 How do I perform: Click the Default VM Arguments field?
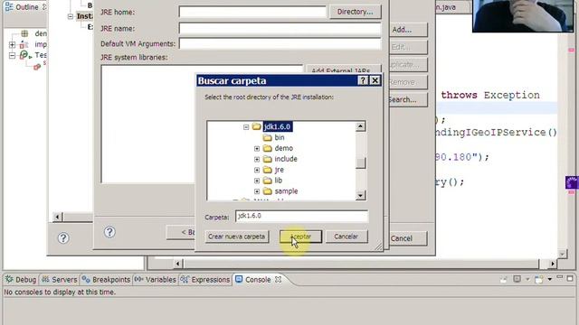pos(280,43)
